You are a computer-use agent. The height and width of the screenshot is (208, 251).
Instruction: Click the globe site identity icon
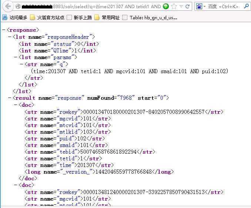(x=18, y=6)
